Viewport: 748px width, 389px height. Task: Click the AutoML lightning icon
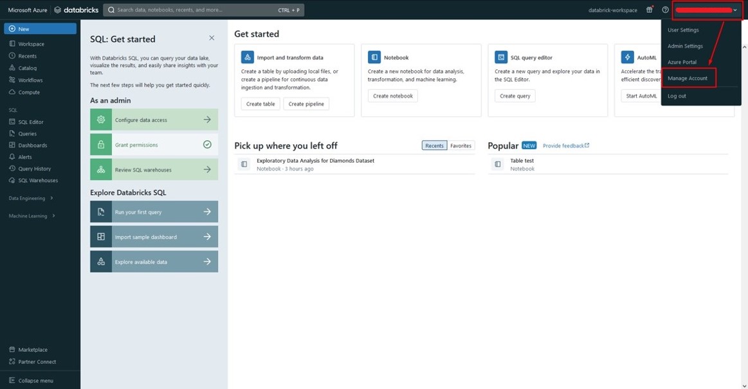click(x=627, y=57)
